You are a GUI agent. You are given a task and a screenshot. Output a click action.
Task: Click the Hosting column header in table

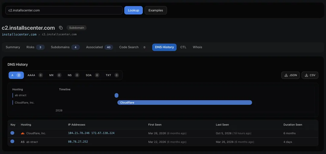pyautogui.click(x=26, y=124)
